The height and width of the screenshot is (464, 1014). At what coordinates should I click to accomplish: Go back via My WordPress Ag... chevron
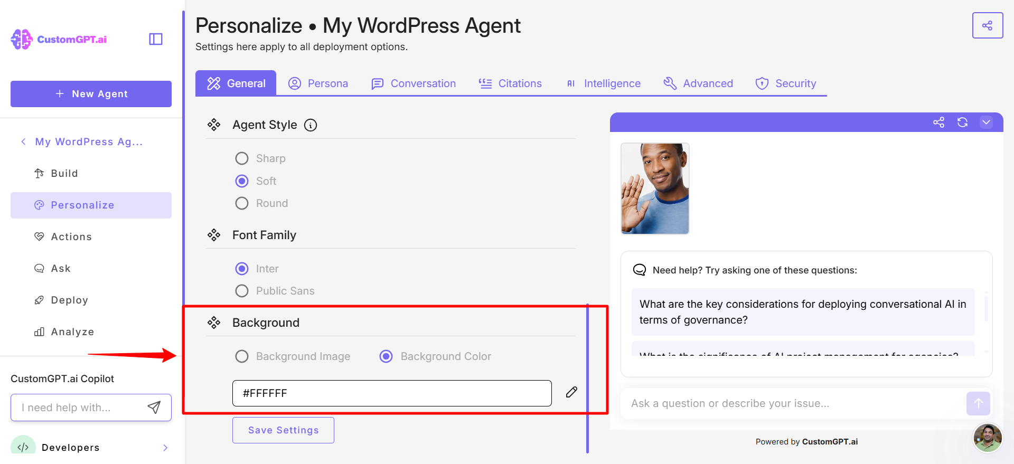(23, 141)
